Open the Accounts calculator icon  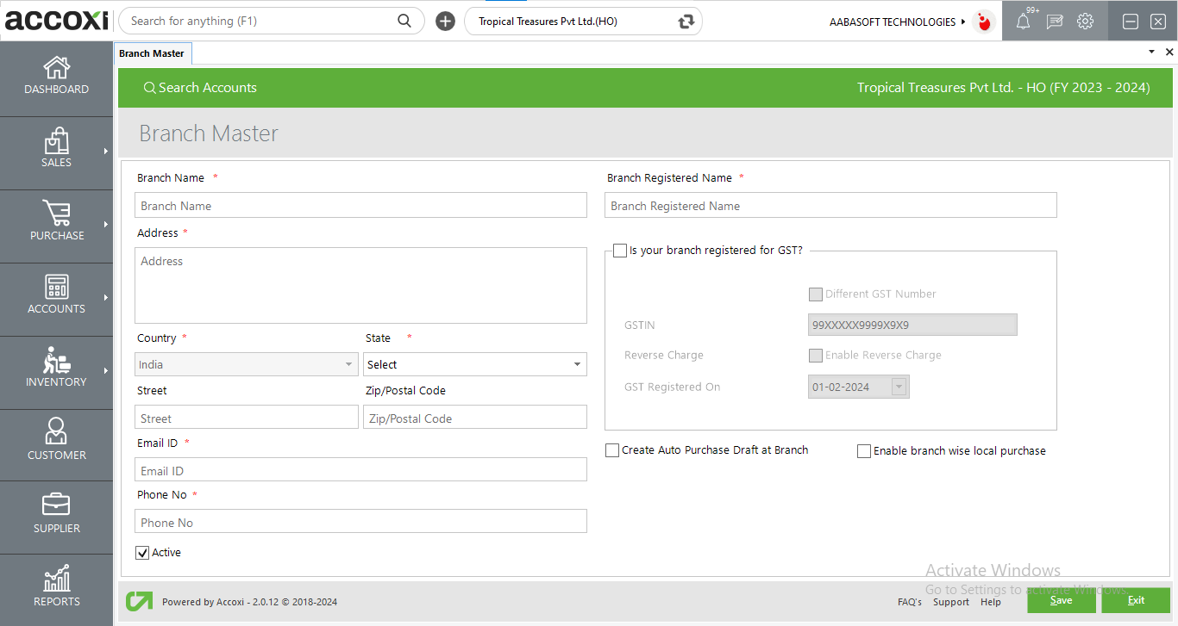point(57,287)
